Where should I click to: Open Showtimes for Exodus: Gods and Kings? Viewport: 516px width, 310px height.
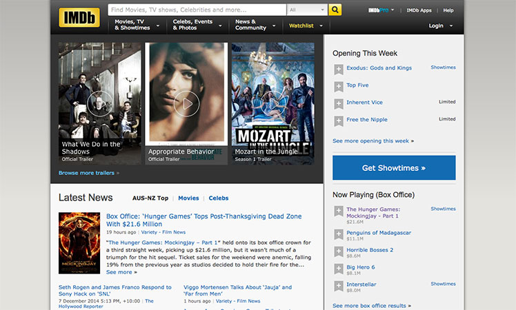click(x=444, y=67)
